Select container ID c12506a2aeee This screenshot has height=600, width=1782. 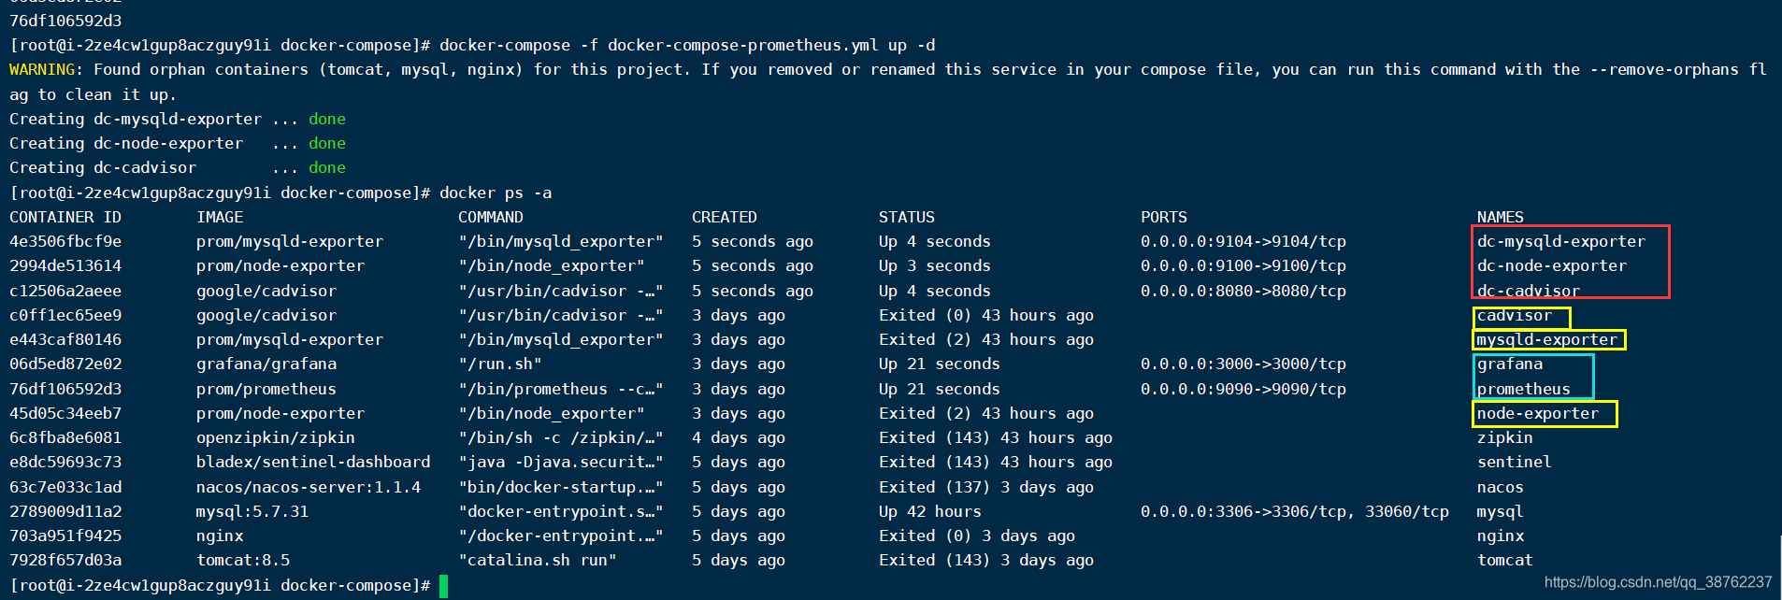click(x=65, y=291)
